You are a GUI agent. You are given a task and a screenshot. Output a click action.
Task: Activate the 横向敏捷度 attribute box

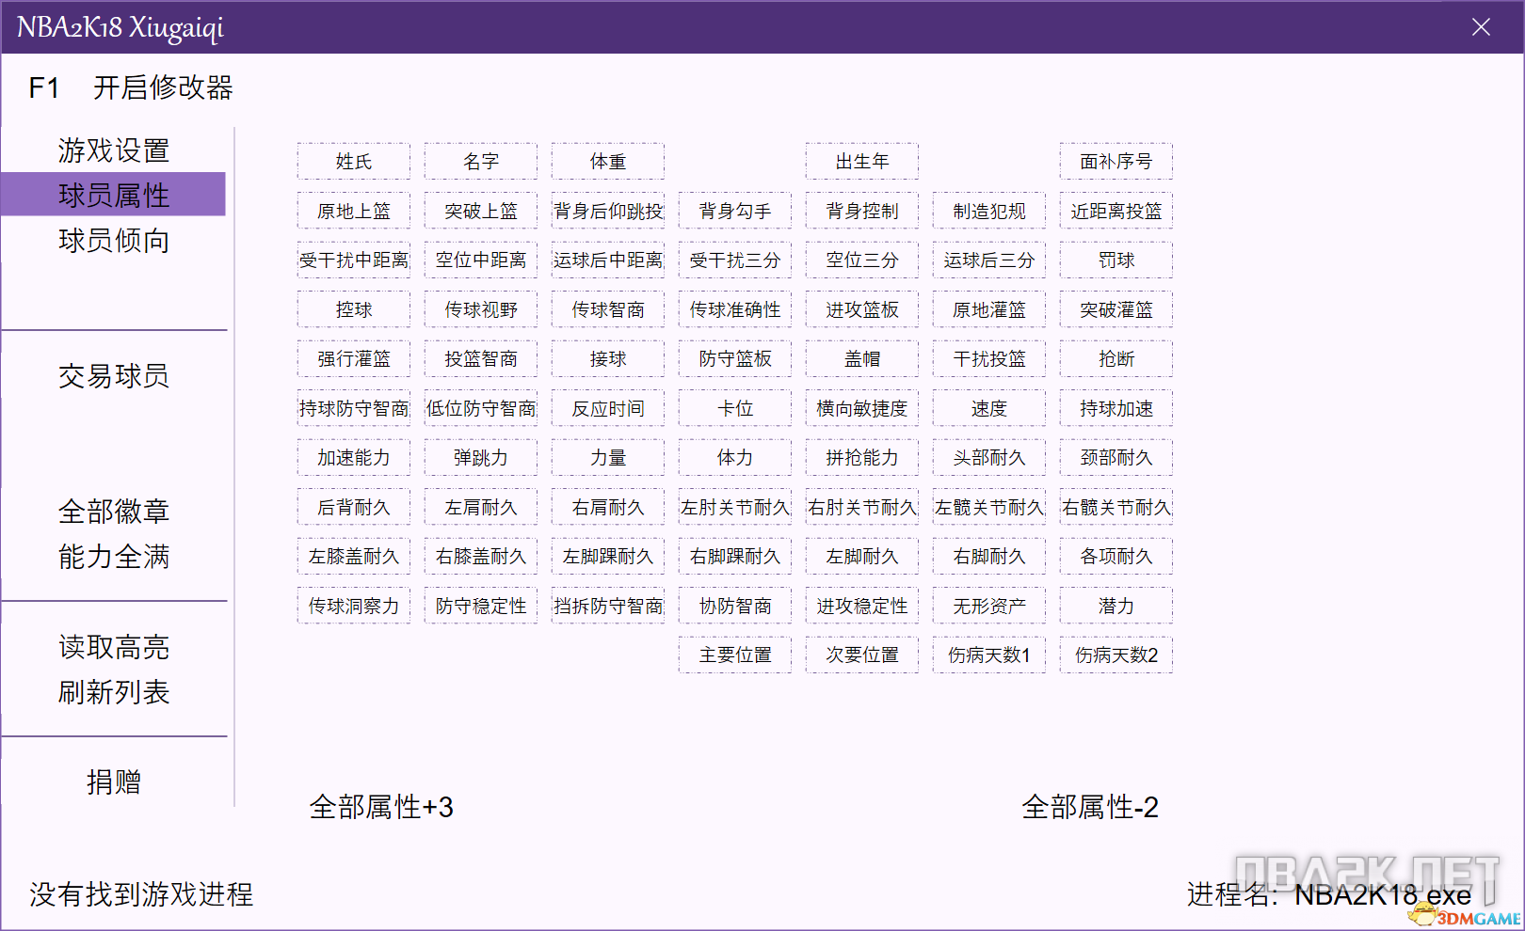(862, 408)
